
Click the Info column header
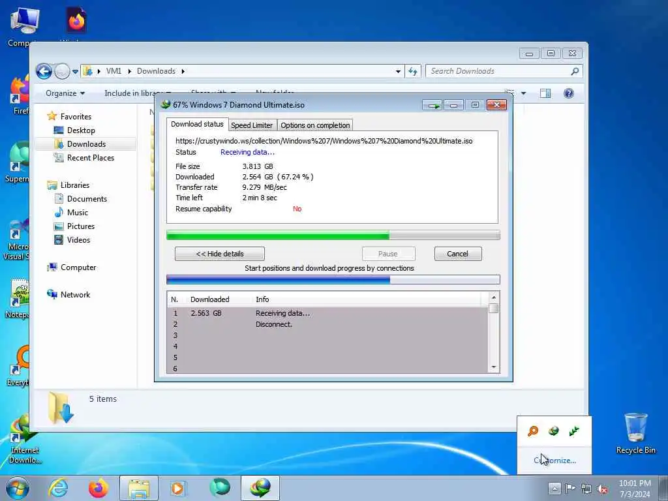[x=262, y=299]
